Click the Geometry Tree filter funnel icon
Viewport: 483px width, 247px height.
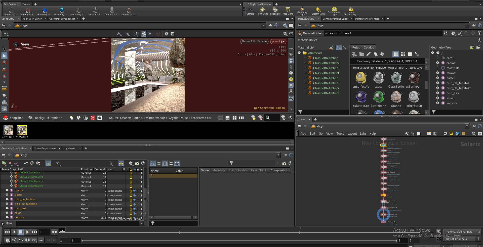click(x=433, y=112)
